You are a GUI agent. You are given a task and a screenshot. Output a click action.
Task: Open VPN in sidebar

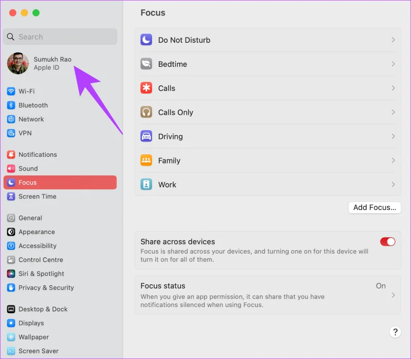(x=60, y=133)
